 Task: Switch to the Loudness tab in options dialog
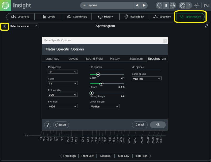[x=52, y=59]
